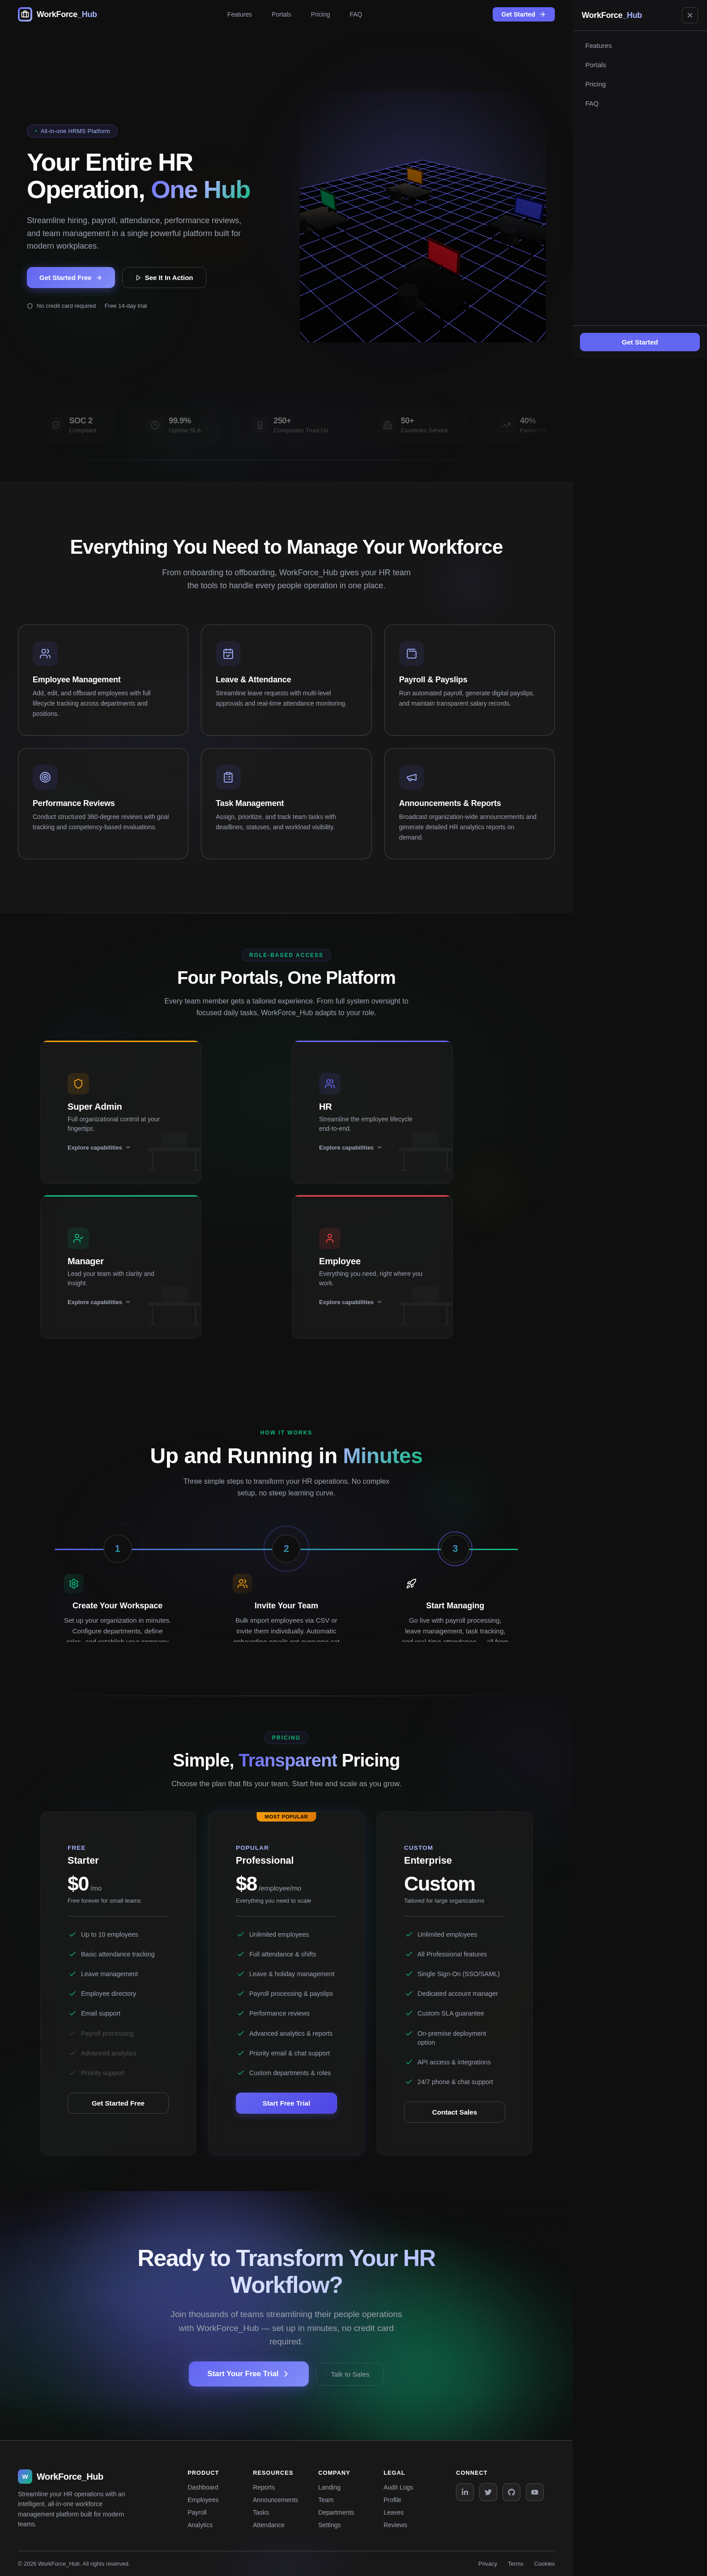Select Pricing in the side menu panel
This screenshot has height=2576, width=707.
tap(639, 84)
